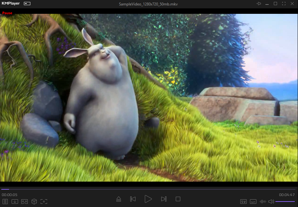Mute the volume speaker icon
Viewport: 298px width, 207px height.
click(271, 202)
